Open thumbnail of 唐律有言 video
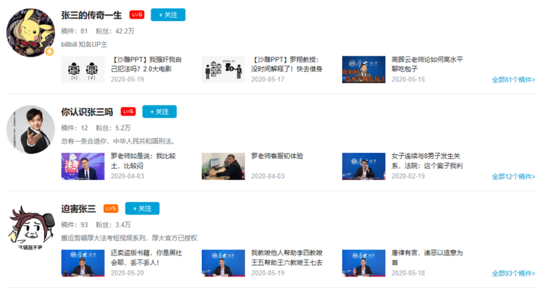 tap(364, 263)
